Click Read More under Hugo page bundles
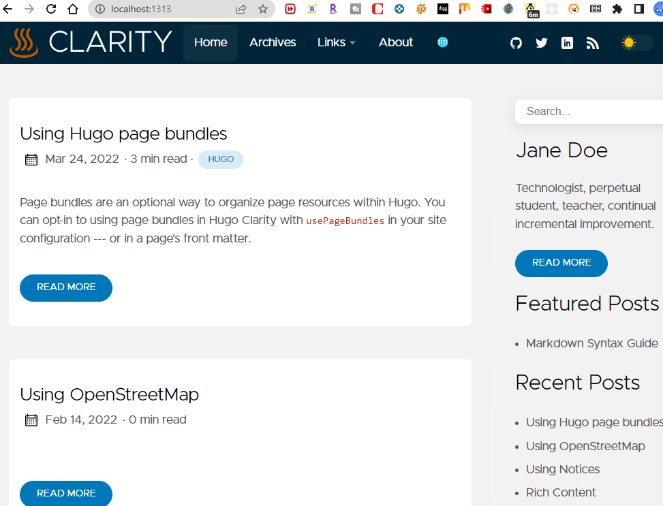 66,287
